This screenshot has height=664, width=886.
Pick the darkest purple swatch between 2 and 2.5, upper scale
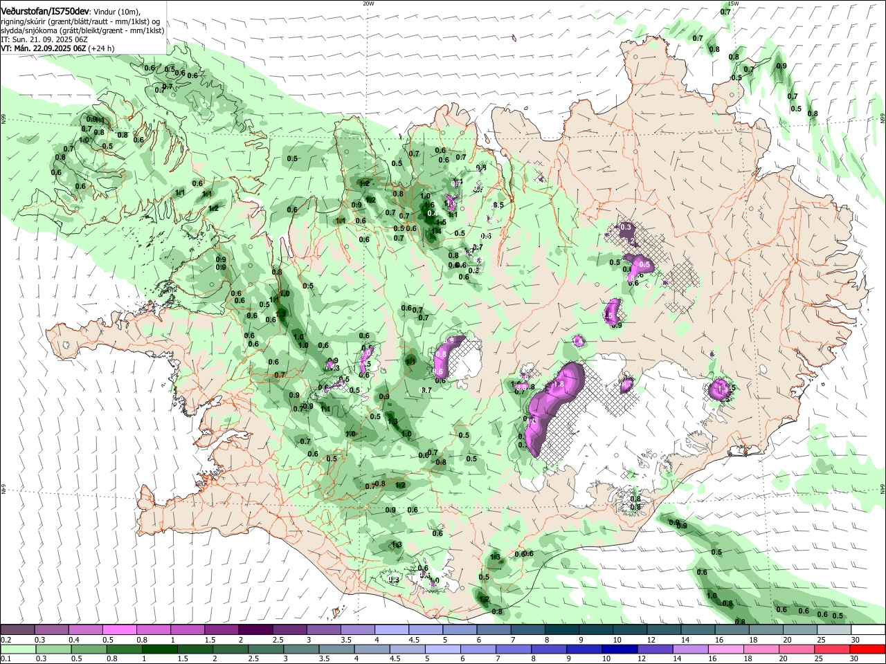[x=255, y=629]
